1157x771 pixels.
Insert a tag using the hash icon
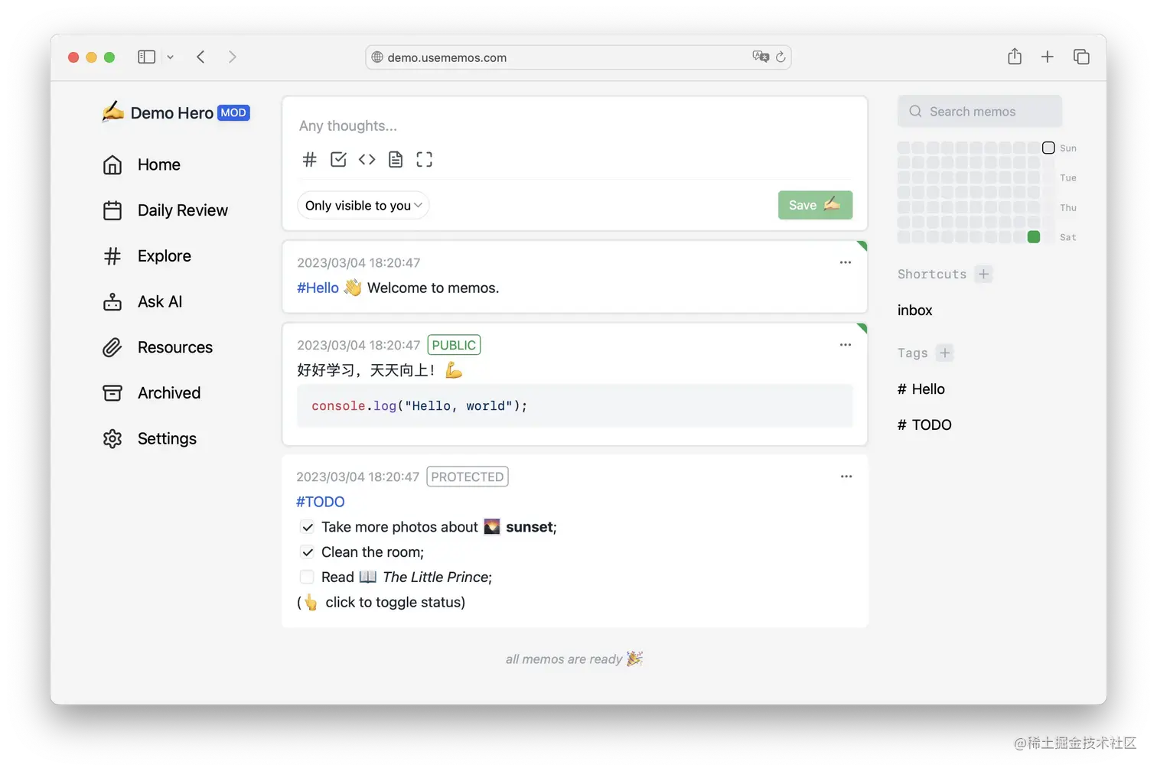click(x=309, y=159)
